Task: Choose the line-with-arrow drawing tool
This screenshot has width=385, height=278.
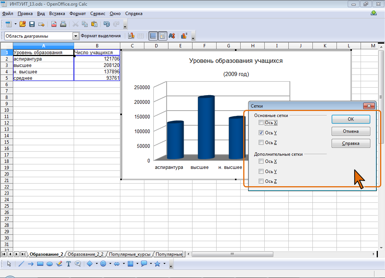Action: [31, 264]
